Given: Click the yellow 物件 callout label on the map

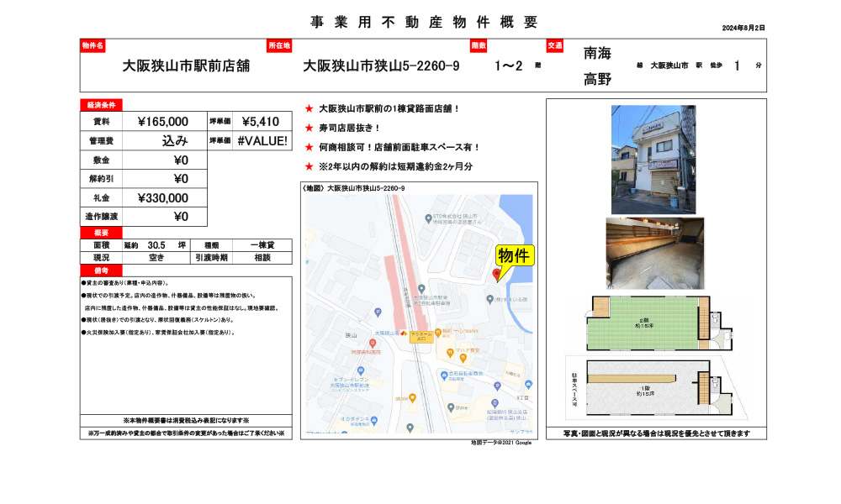Looking at the screenshot, I should (516, 255).
